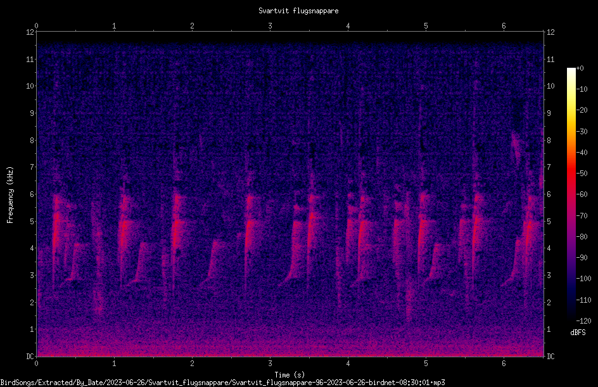The height and width of the screenshot is (387, 598).
Task: Click the '-110' colorbar tick label
Action: pos(583,300)
